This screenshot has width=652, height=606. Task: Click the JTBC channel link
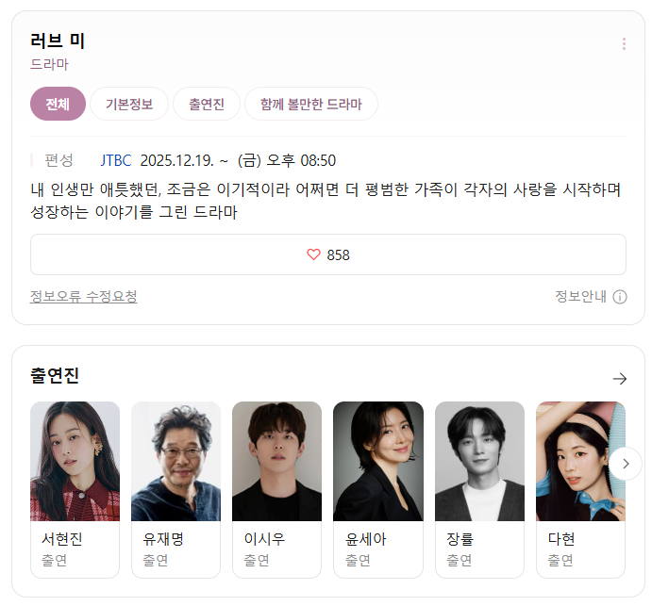click(x=116, y=160)
